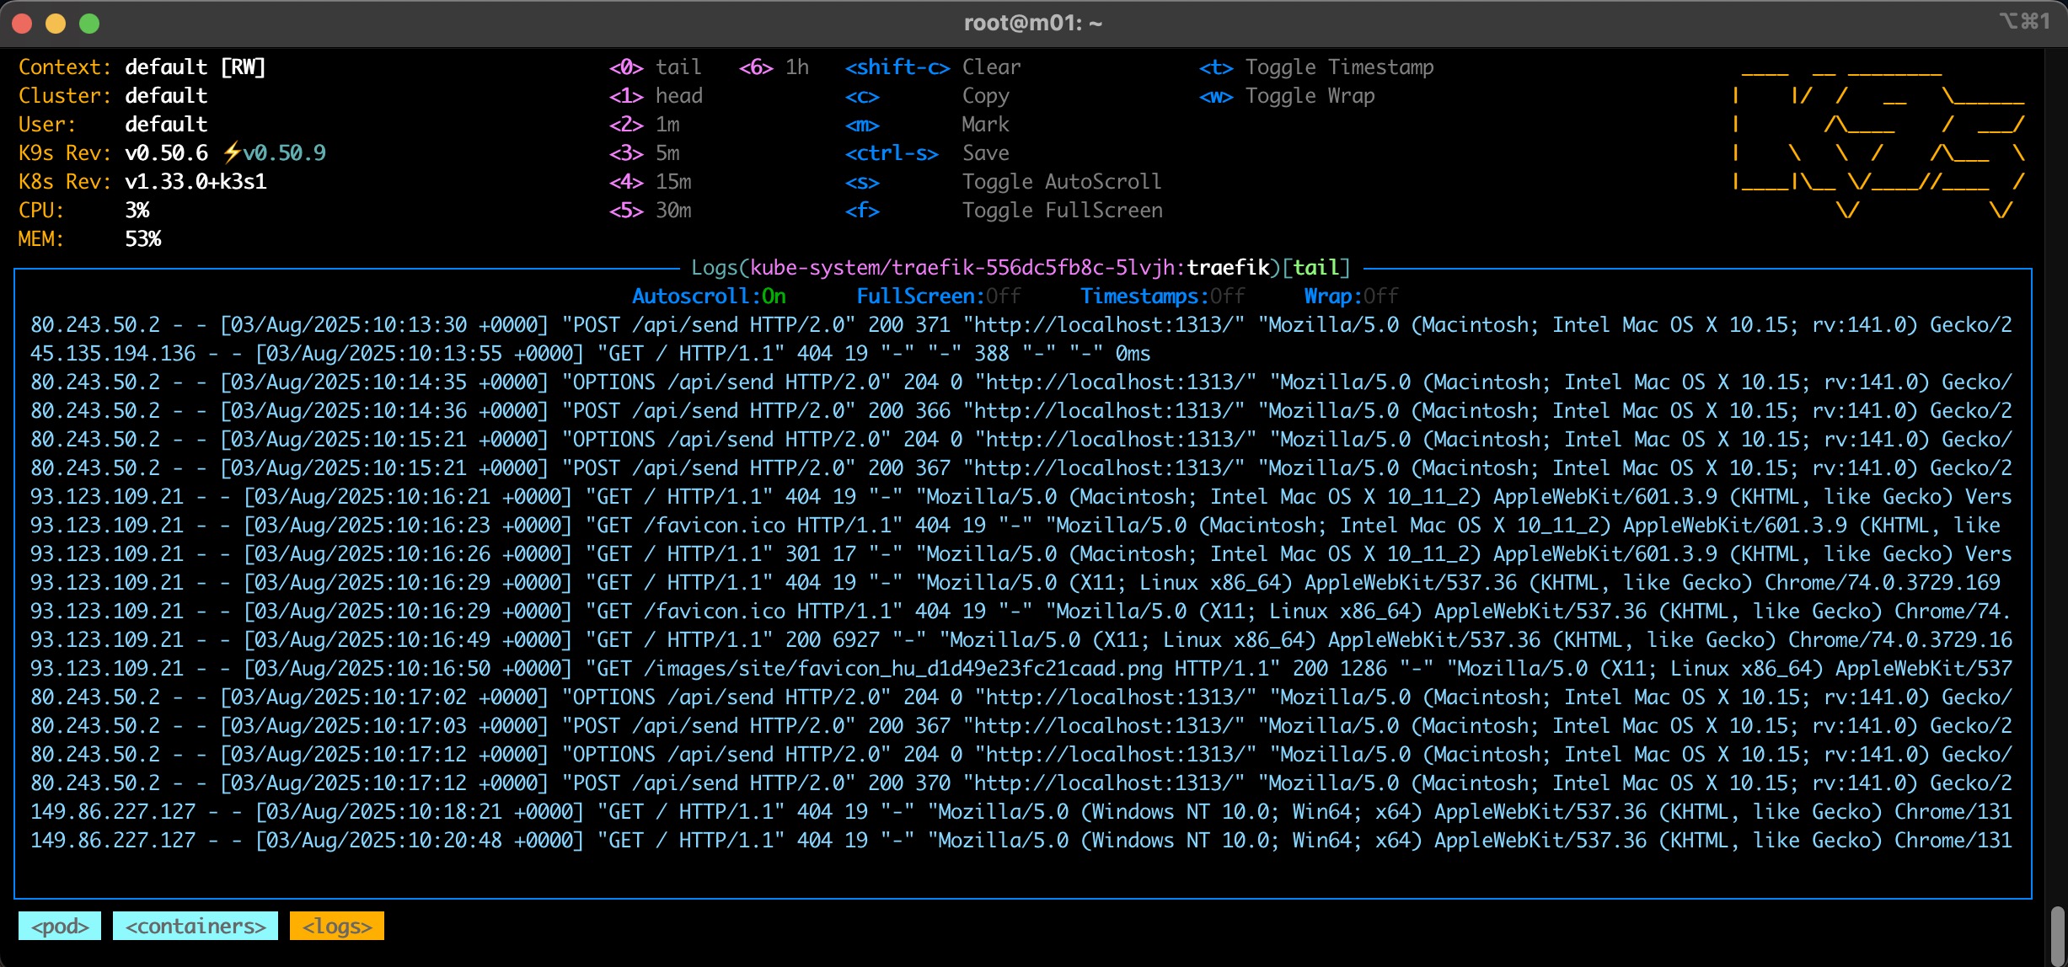Screen dimensions: 2068x967
Task: Click the green macOS zoom button
Action: click(x=89, y=24)
